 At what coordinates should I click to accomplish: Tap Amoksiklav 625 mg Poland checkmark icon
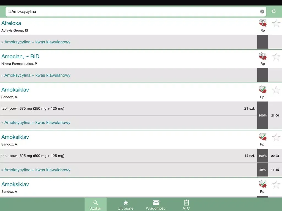[x=262, y=137]
